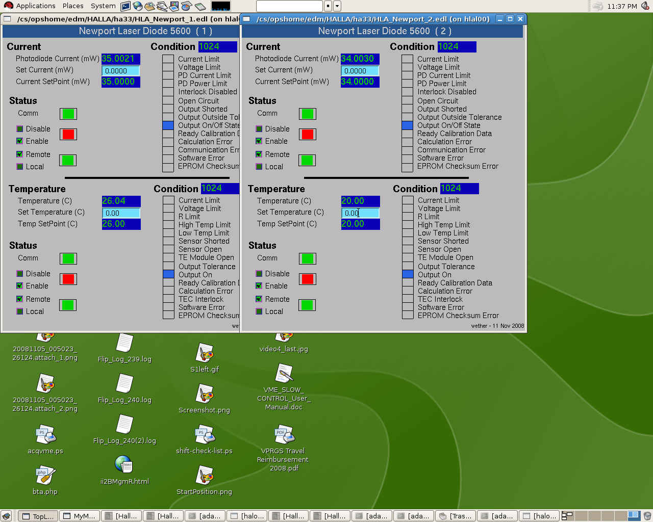Screen dimensions: 653x522
Task: Open the email client panel icon
Action: pos(150,6)
